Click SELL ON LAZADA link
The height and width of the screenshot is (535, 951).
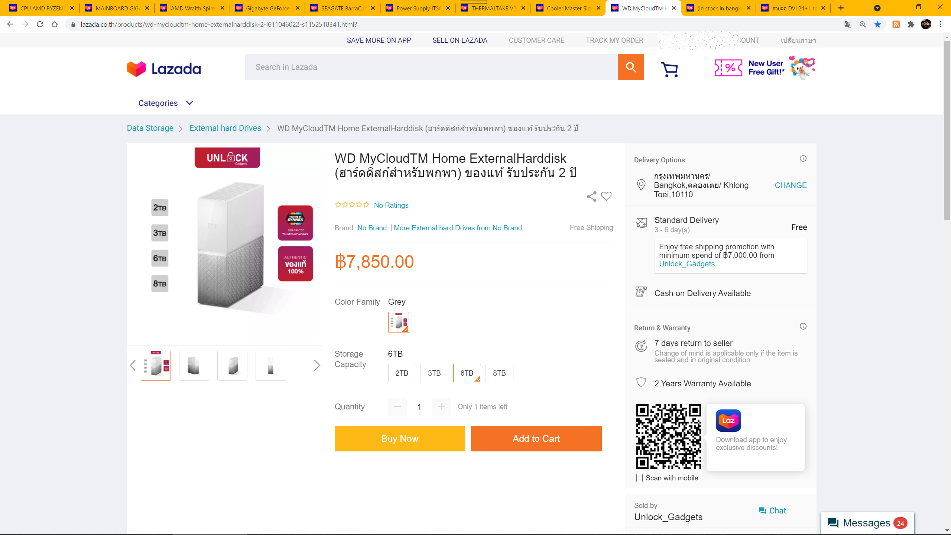(460, 40)
